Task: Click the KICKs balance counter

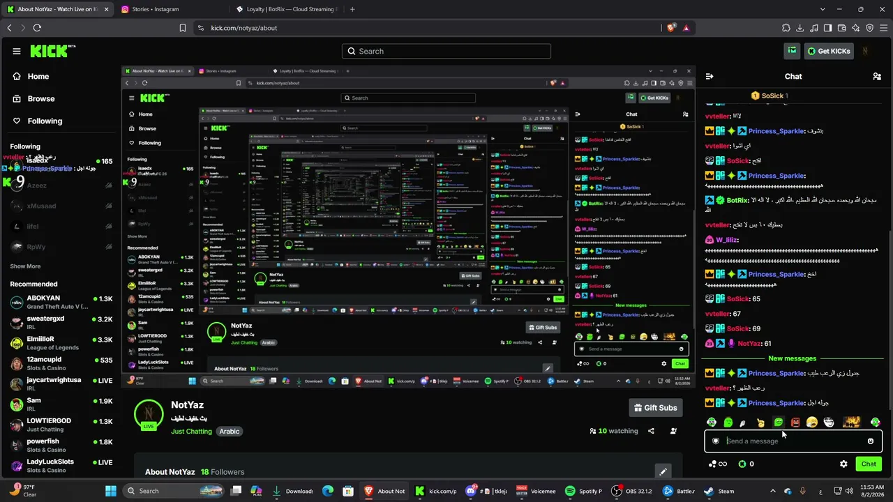Action: [746, 464]
